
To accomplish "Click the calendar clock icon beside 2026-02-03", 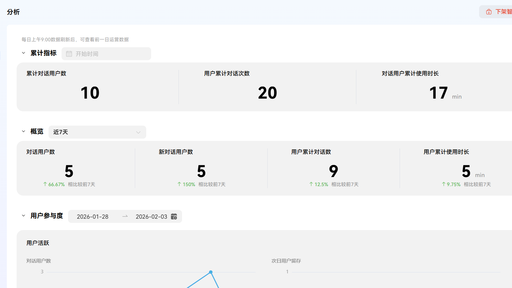I will click(174, 217).
